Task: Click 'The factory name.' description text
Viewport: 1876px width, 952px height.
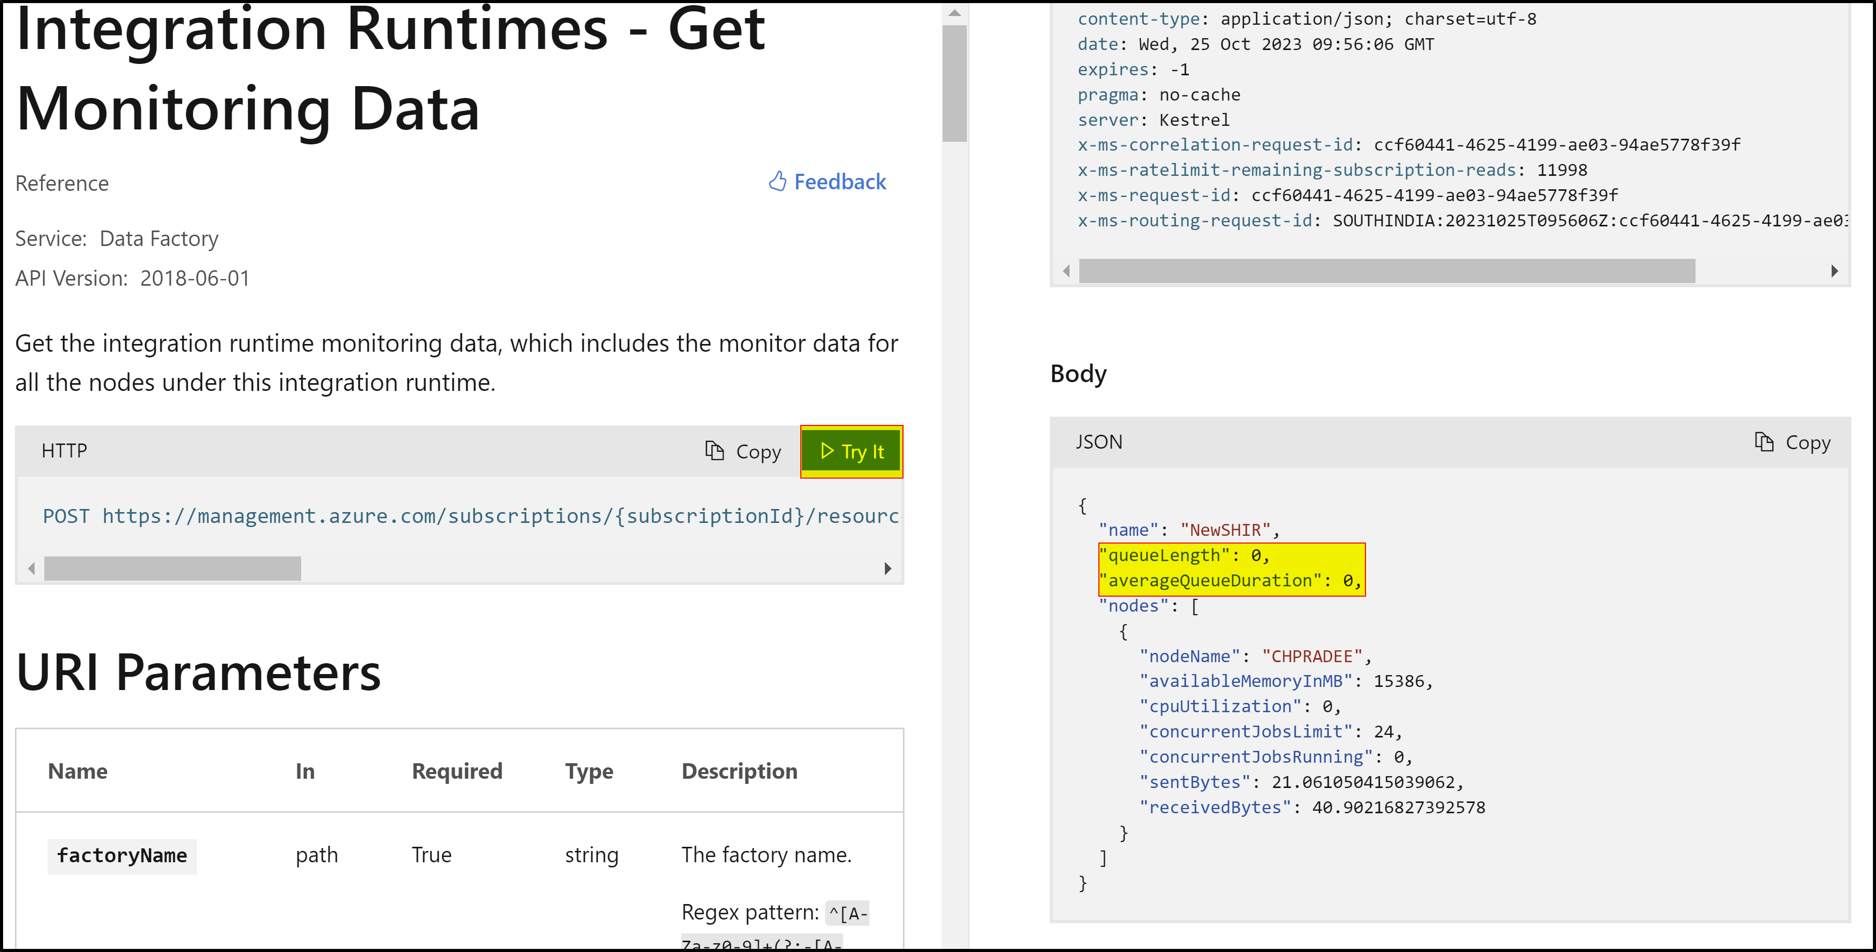Action: click(x=766, y=855)
